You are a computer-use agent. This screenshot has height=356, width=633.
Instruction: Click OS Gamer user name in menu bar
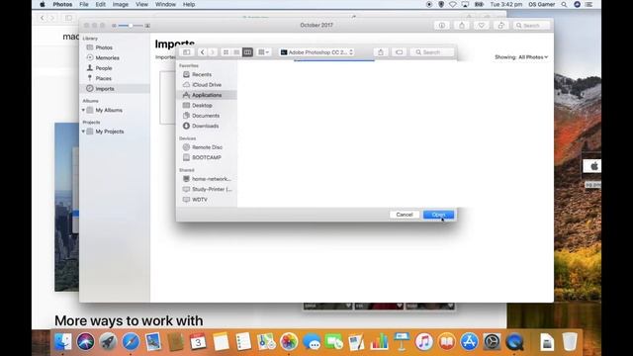[542, 4]
